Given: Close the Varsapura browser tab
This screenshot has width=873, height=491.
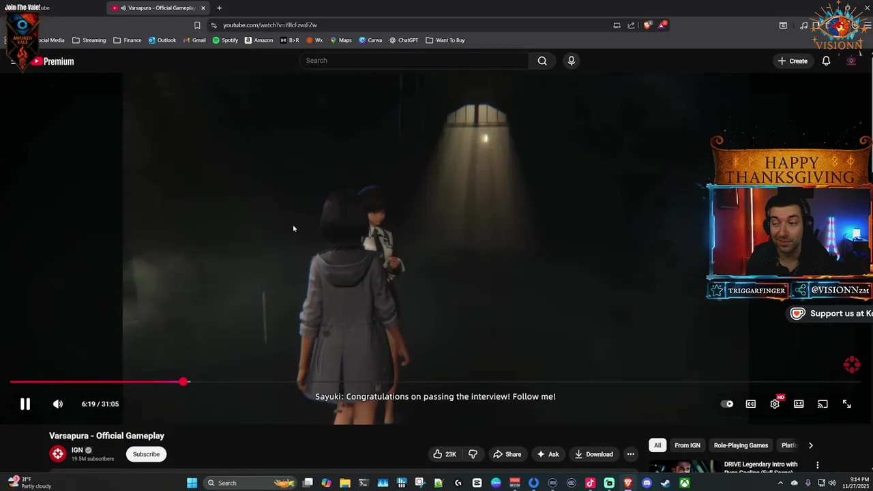Looking at the screenshot, I should [x=203, y=8].
